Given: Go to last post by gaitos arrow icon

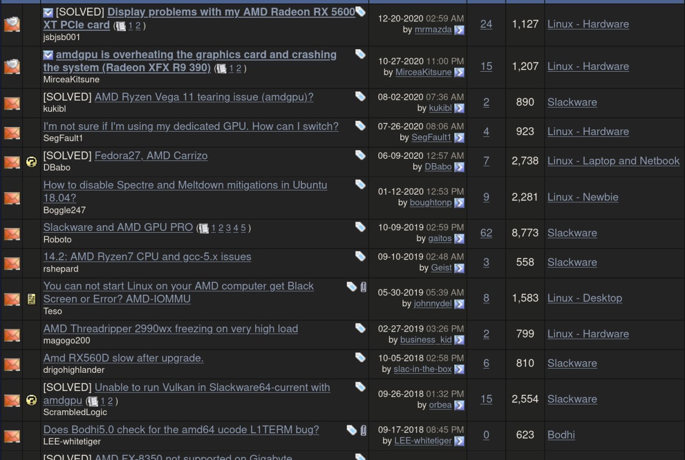Looking at the screenshot, I should pos(459,239).
